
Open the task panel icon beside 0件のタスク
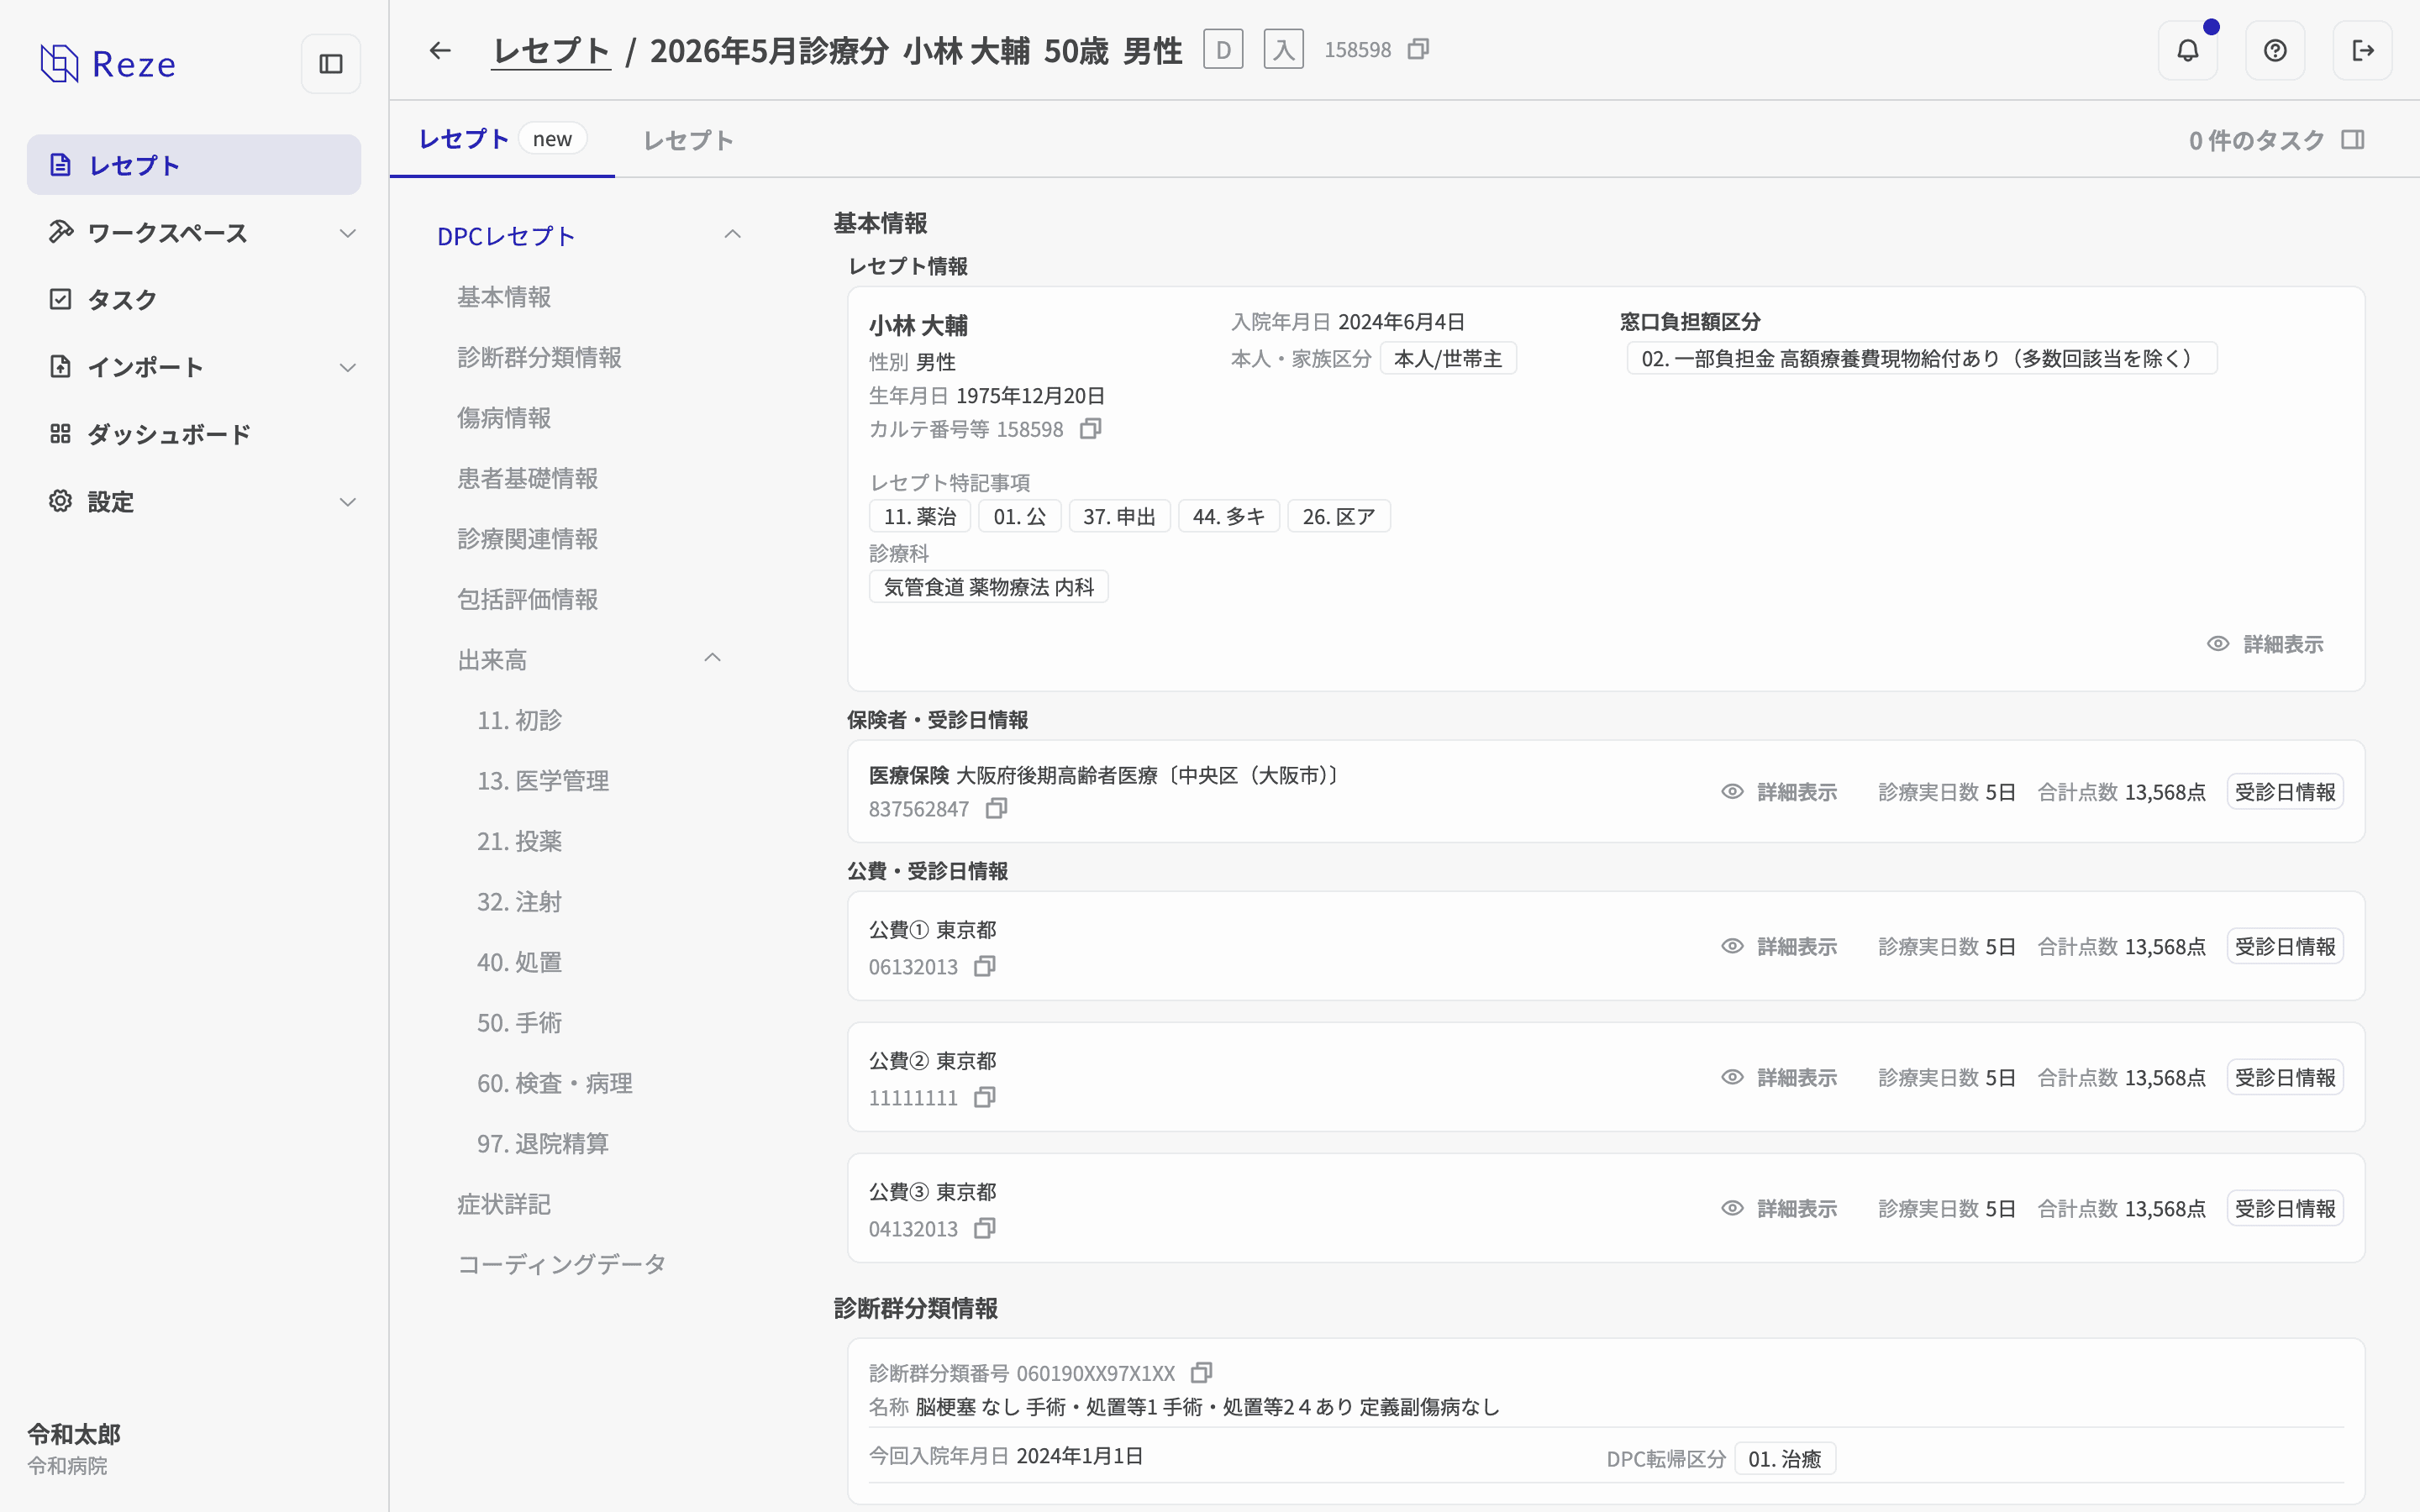pyautogui.click(x=2353, y=140)
